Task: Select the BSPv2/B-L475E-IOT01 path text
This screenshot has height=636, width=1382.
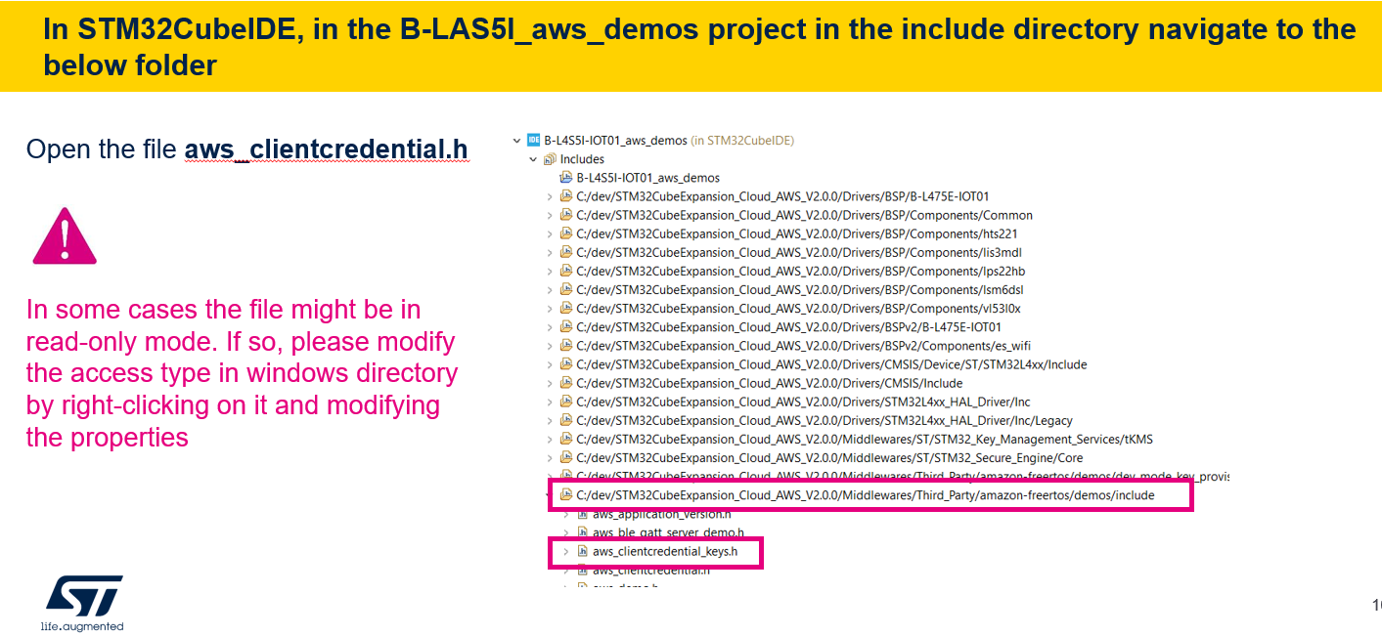Action: click(788, 326)
